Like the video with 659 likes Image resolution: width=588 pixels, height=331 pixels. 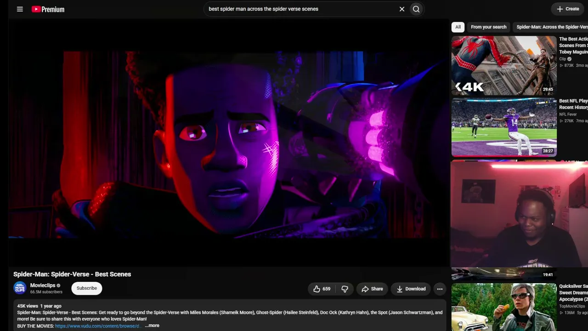[322, 289]
